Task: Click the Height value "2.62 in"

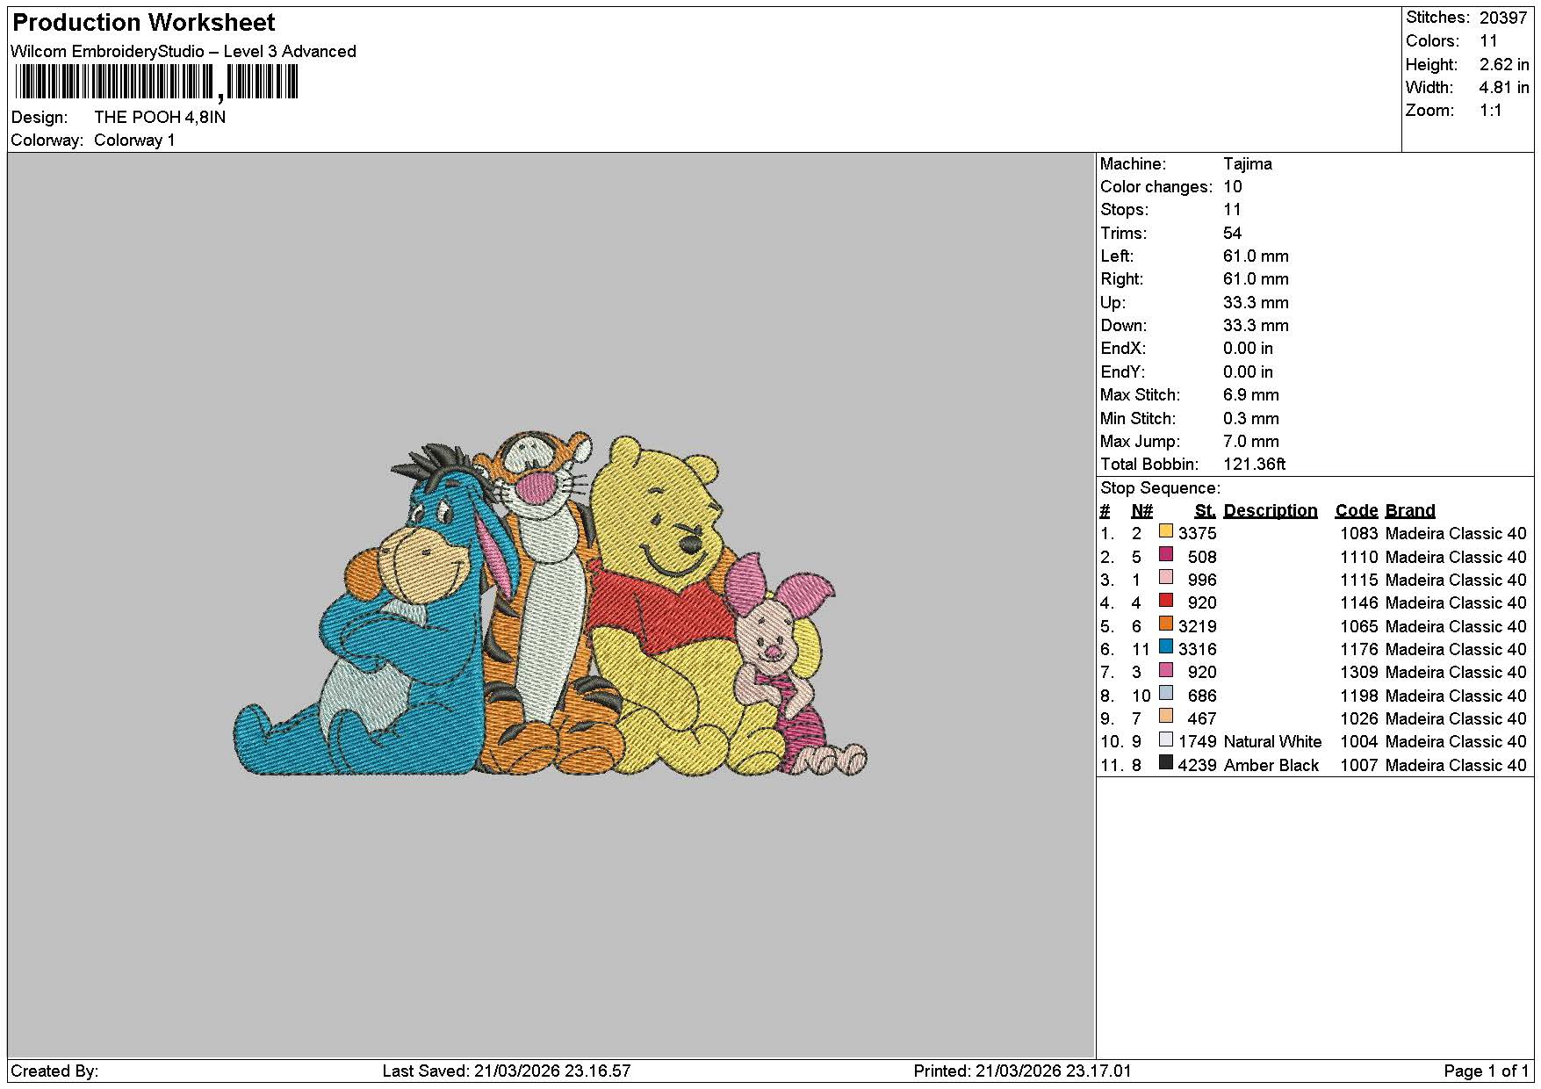Action: [1504, 64]
